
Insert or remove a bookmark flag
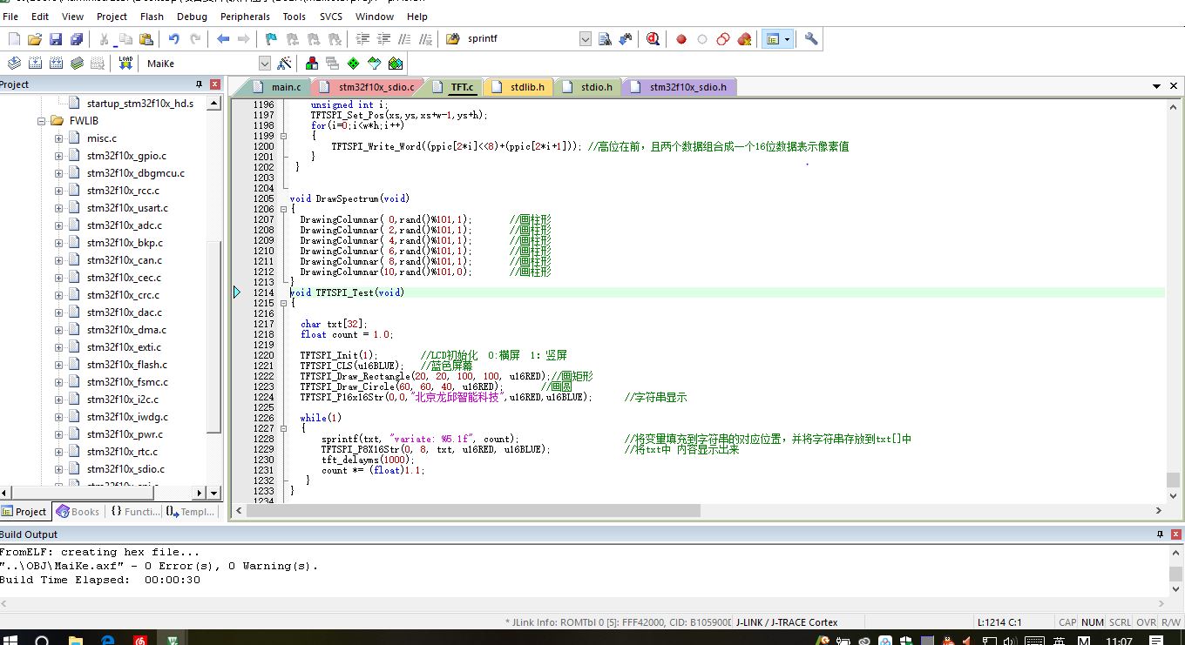point(271,39)
